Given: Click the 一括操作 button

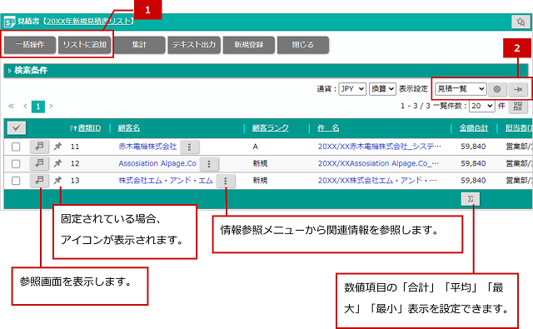Looking at the screenshot, I should 30,44.
